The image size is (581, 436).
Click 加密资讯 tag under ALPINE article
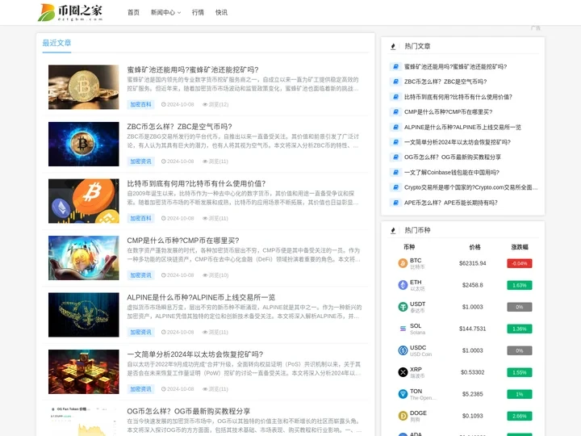[x=140, y=332]
